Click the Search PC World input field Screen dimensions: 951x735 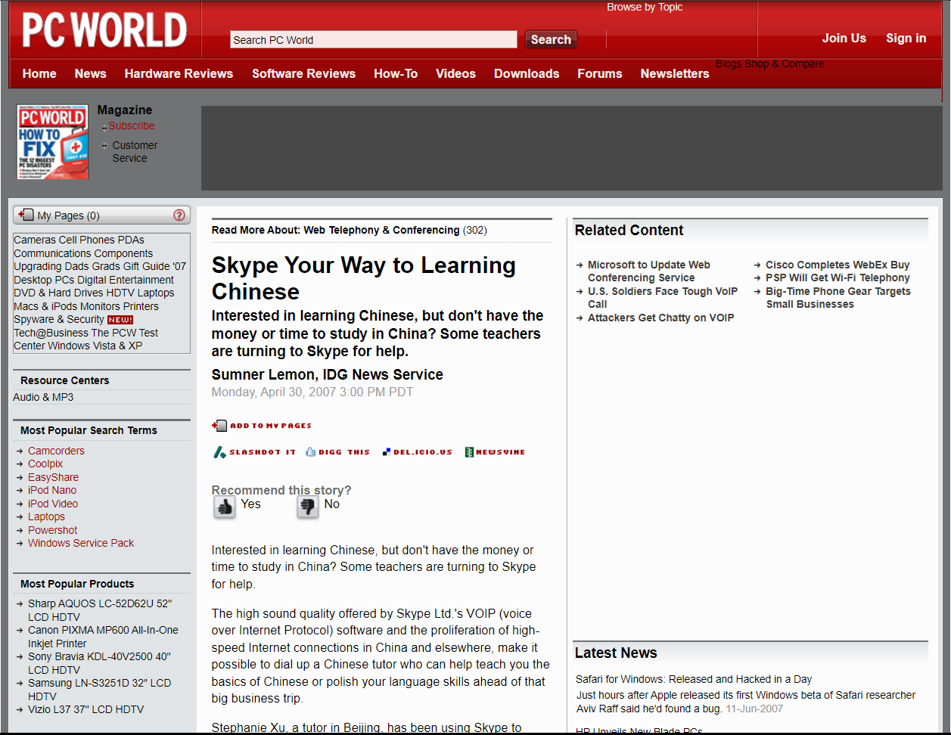[x=374, y=40]
